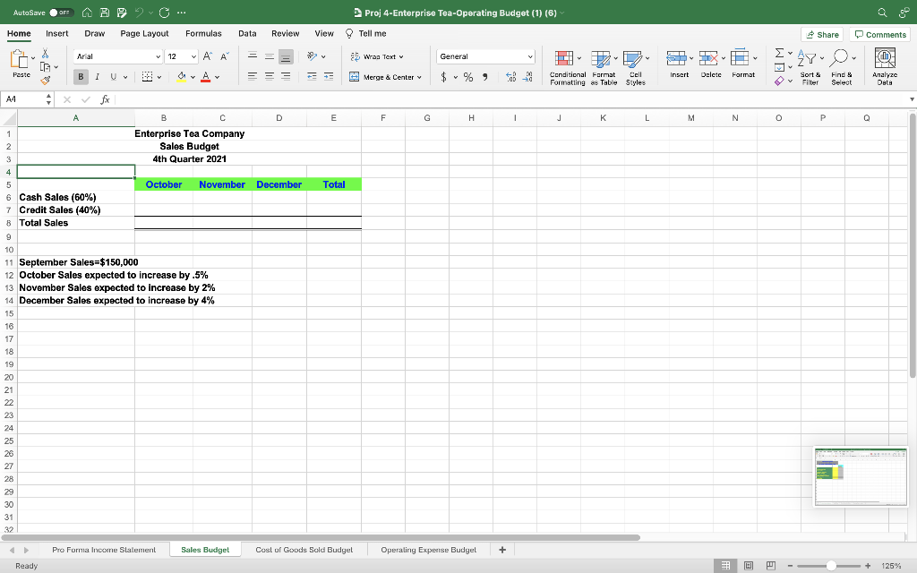
Task: Toggle Bold formatting
Action: [81, 77]
